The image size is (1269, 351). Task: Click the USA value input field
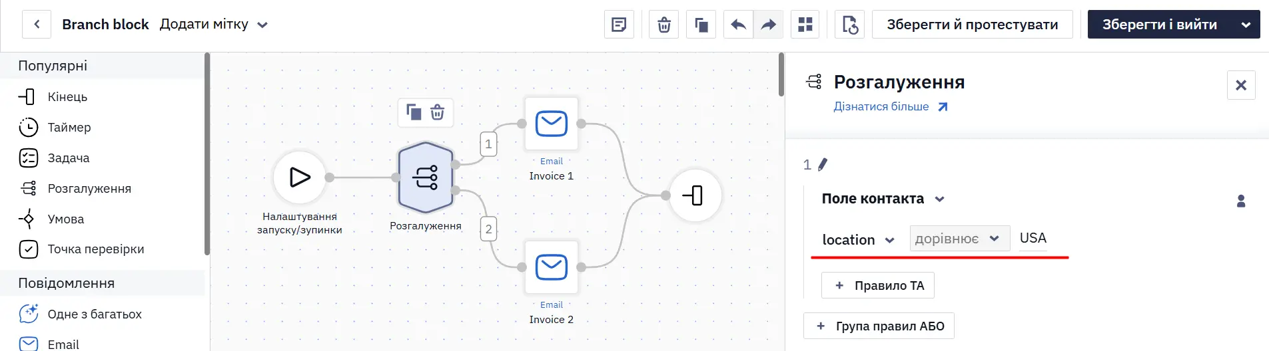tap(1043, 238)
